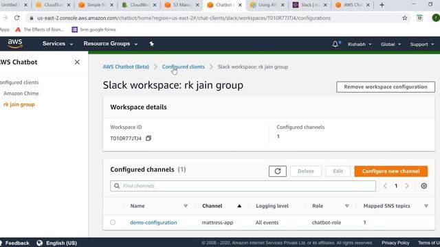This screenshot has height=247, width=440.
Task: Reload the browser page
Action: [16, 18]
